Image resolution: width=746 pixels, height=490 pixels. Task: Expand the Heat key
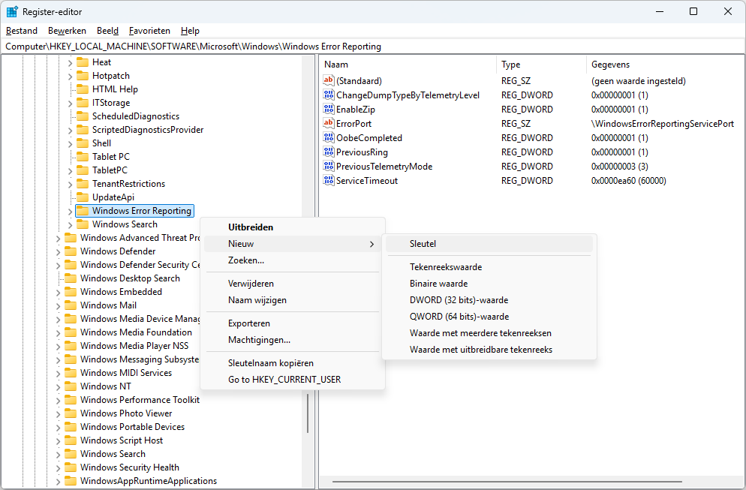pos(70,63)
